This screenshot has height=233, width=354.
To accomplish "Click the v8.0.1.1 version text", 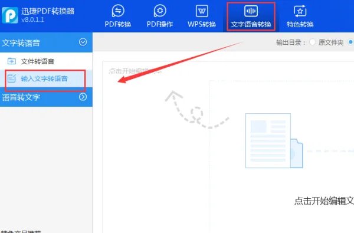I will 32,19.
